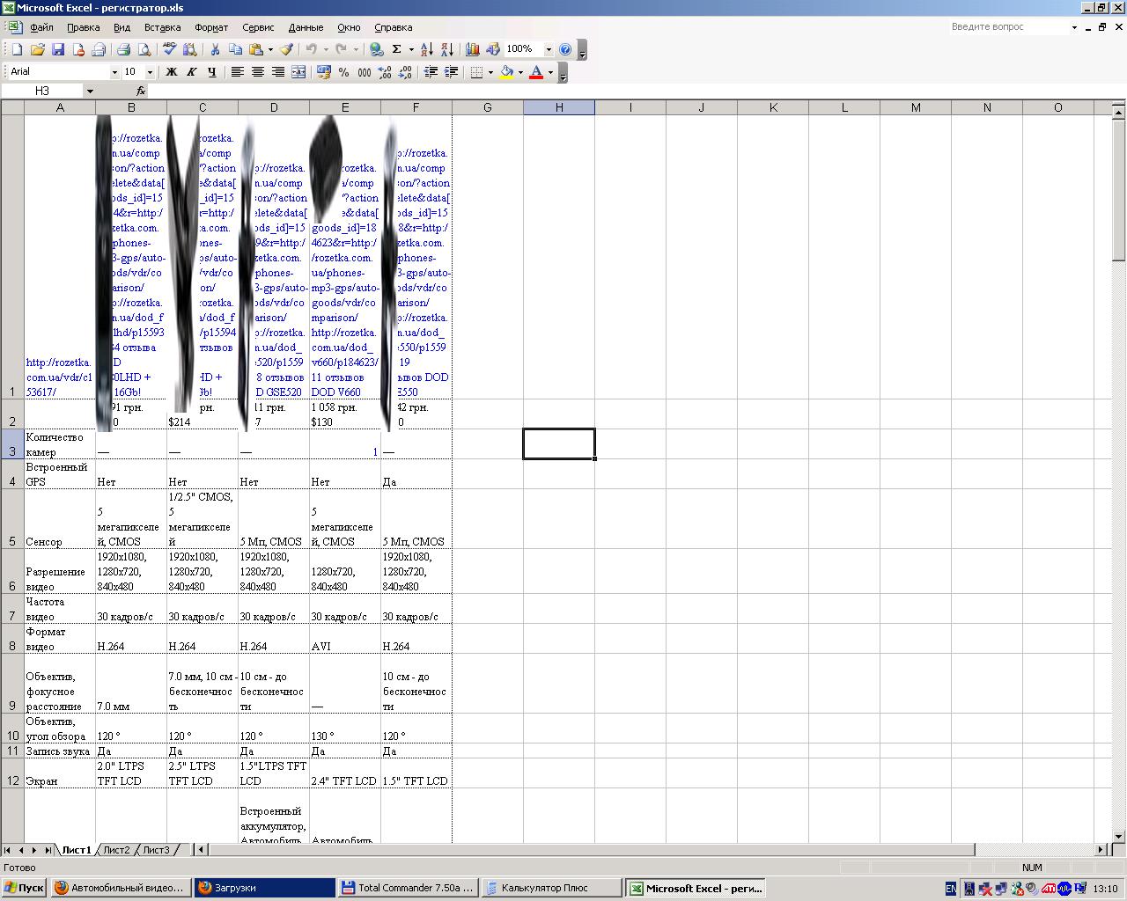Switch to the Лист2 sheet tab
The image size is (1127, 901).
[x=116, y=850]
